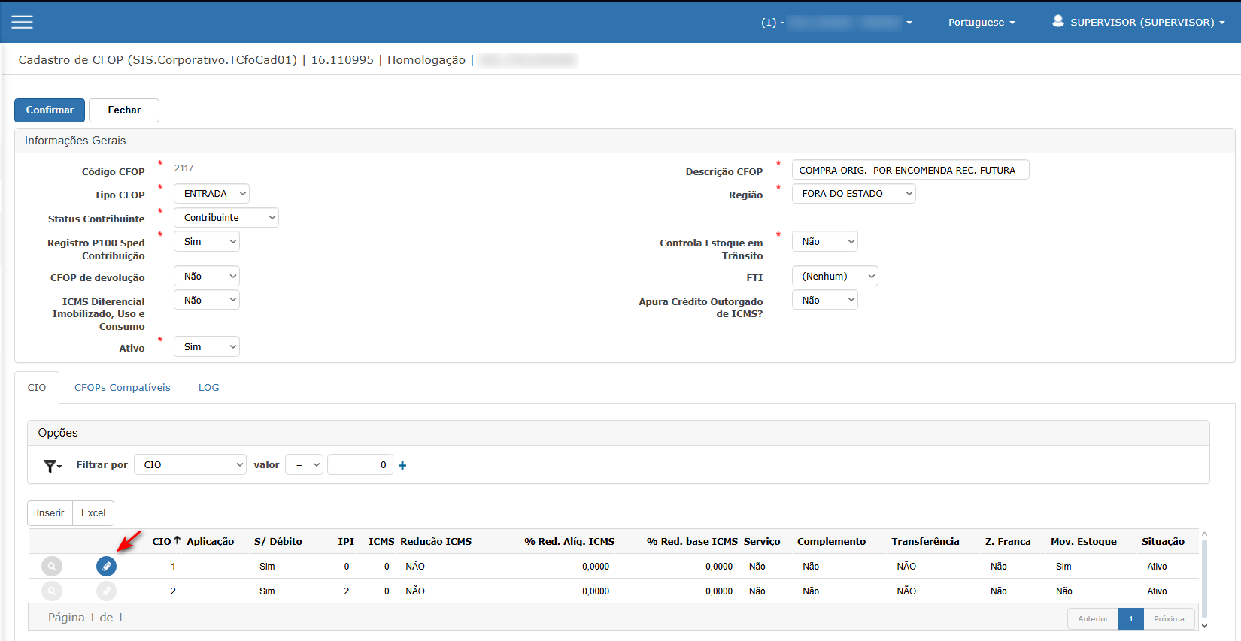Click Ativo status in CIO 2 row
The width and height of the screenshot is (1241, 641).
tap(1158, 591)
